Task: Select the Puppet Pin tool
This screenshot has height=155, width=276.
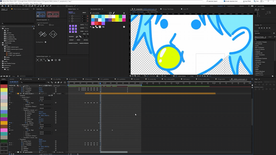Action: [x=51, y=6]
